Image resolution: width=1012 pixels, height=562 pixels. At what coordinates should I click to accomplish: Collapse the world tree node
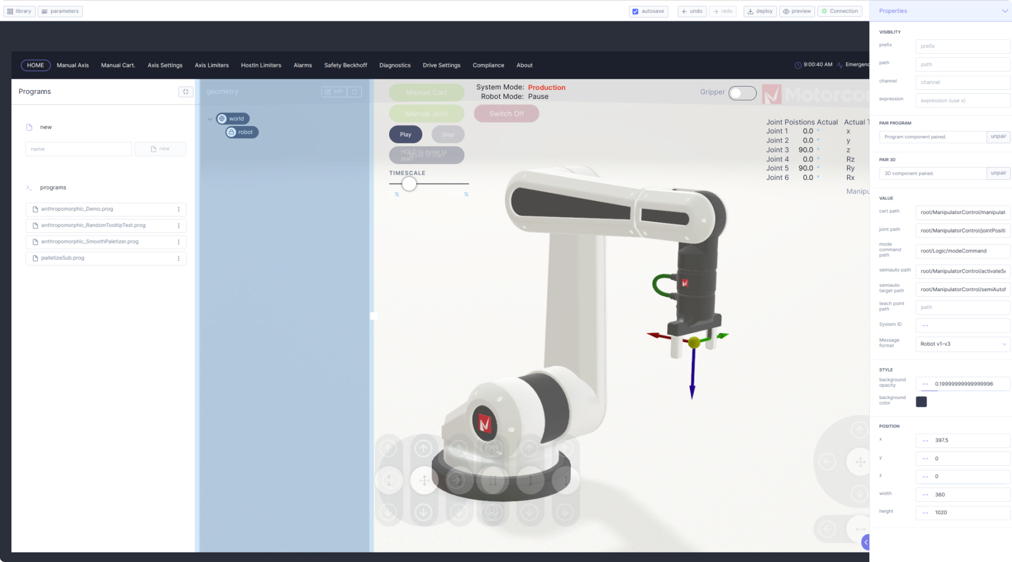click(210, 119)
